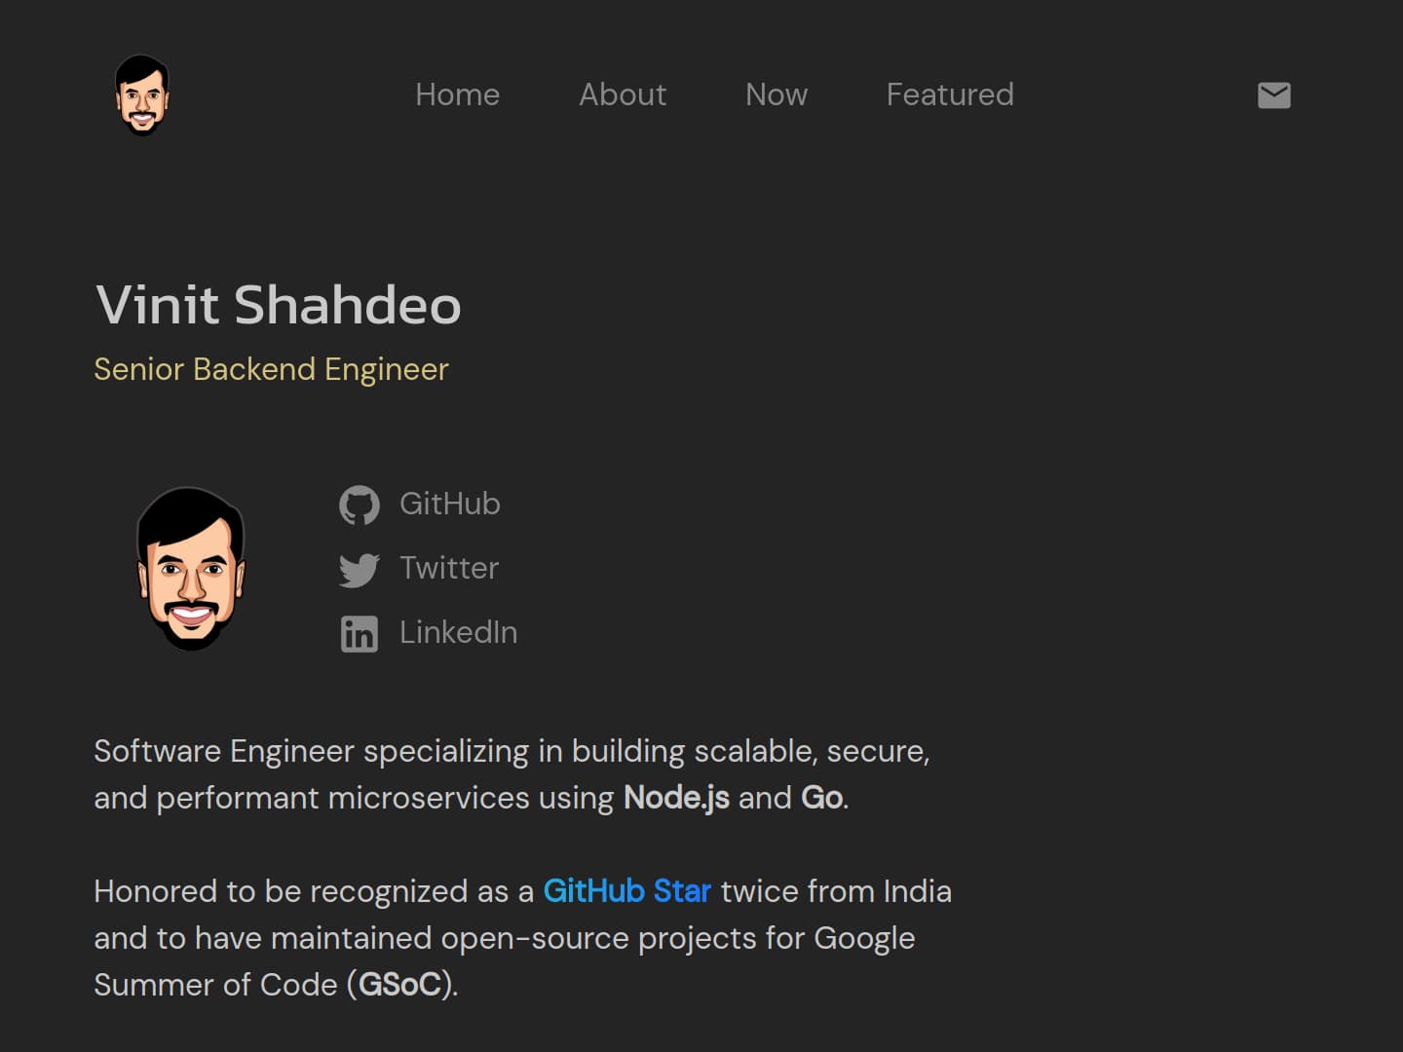Click the avatar logo in the header

pyautogui.click(x=142, y=94)
